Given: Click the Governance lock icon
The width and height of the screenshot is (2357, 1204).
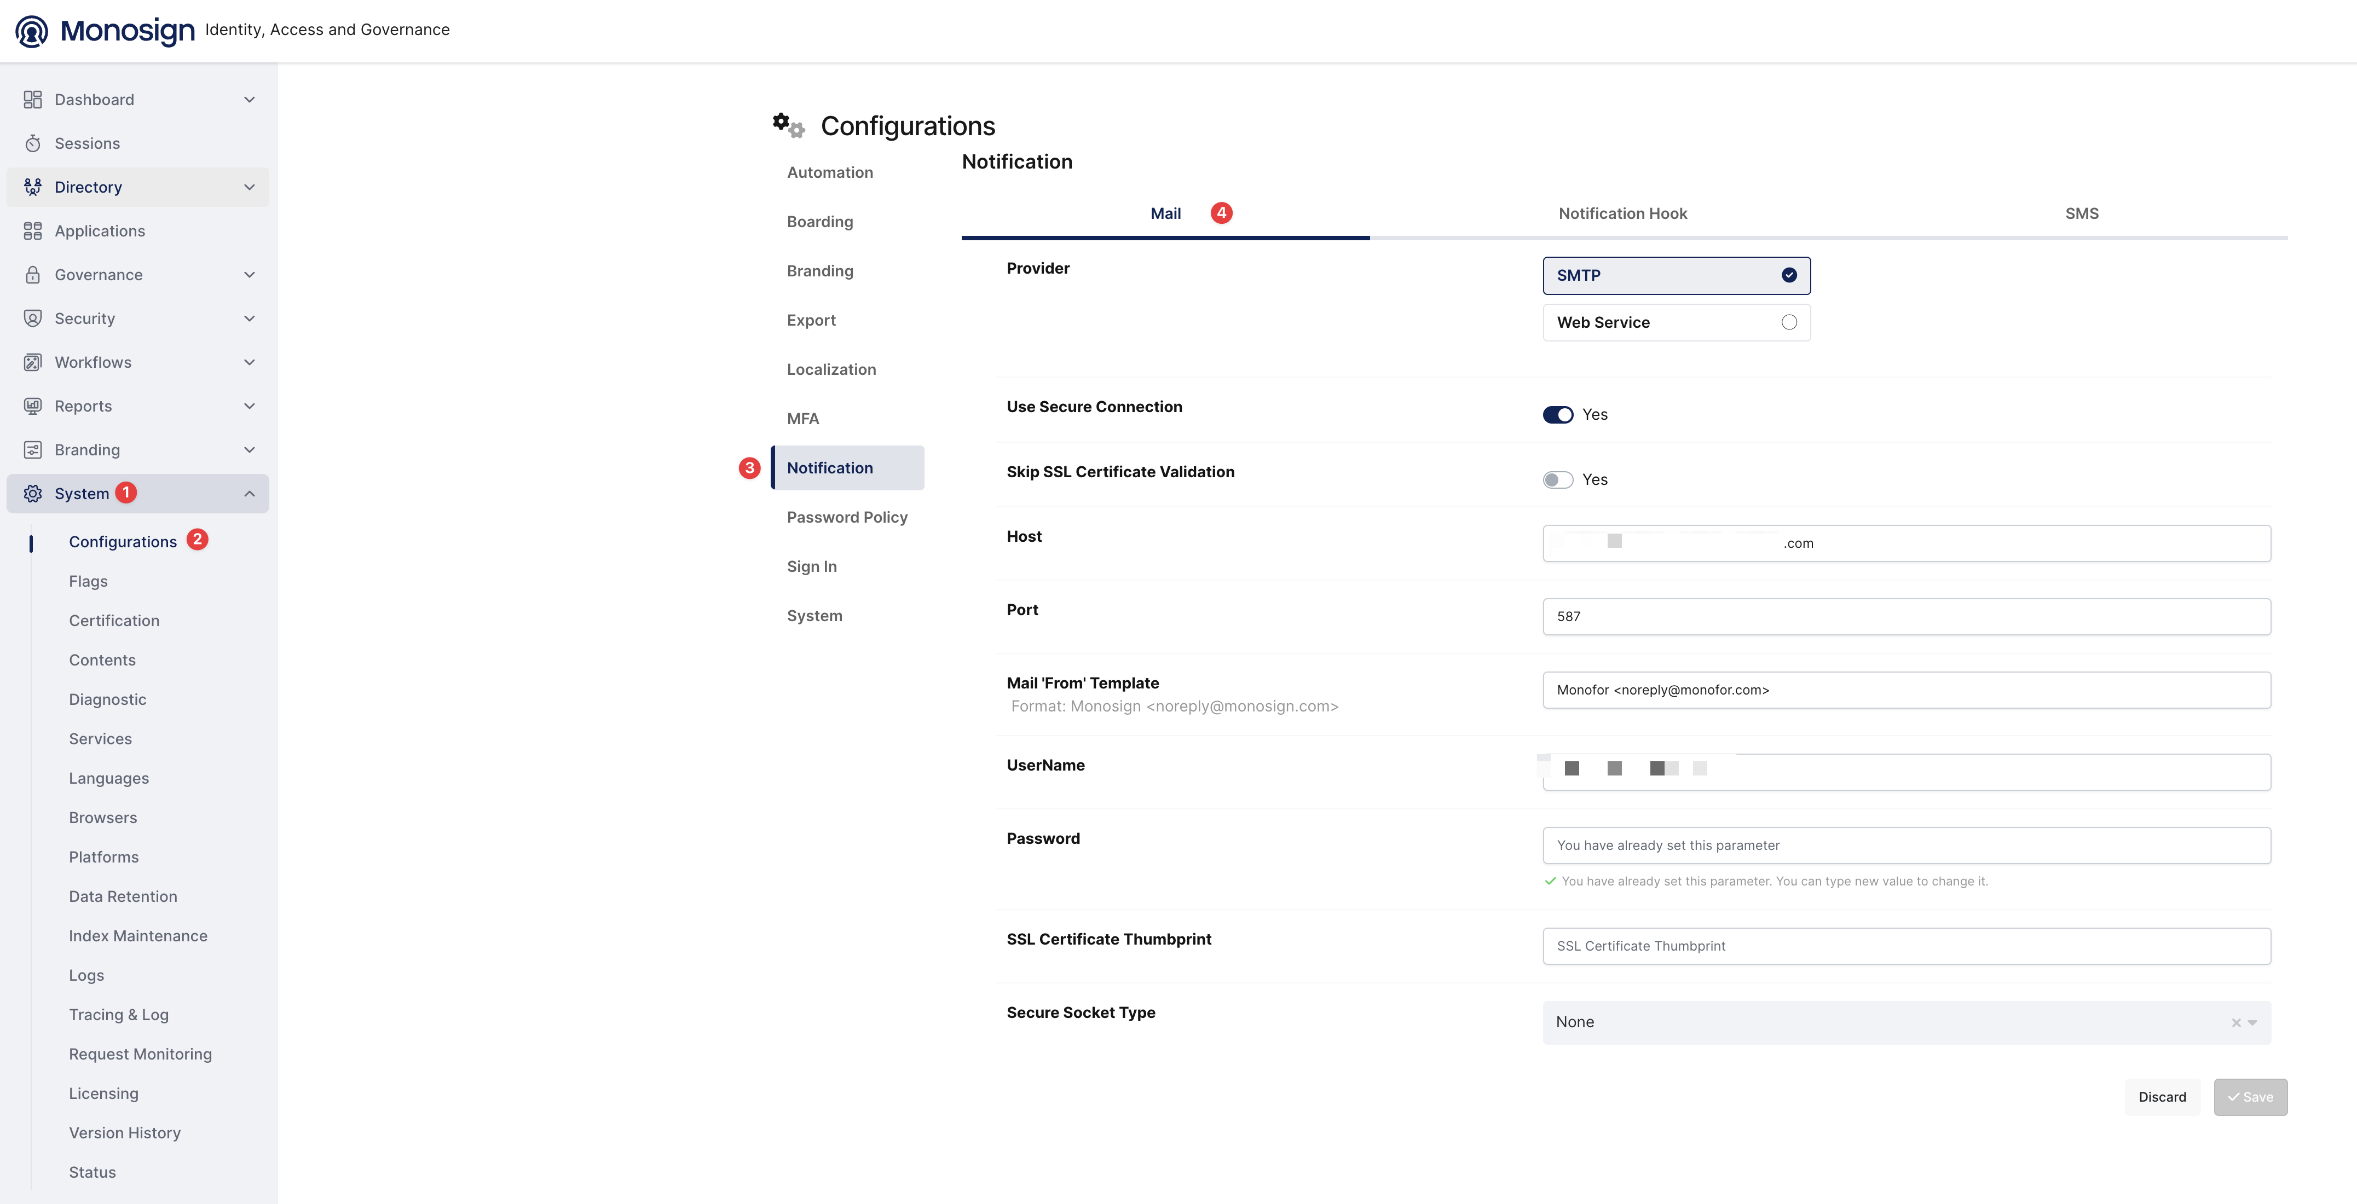Looking at the screenshot, I should pos(33,275).
